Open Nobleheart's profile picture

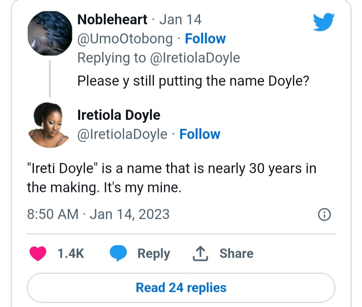[x=50, y=33]
